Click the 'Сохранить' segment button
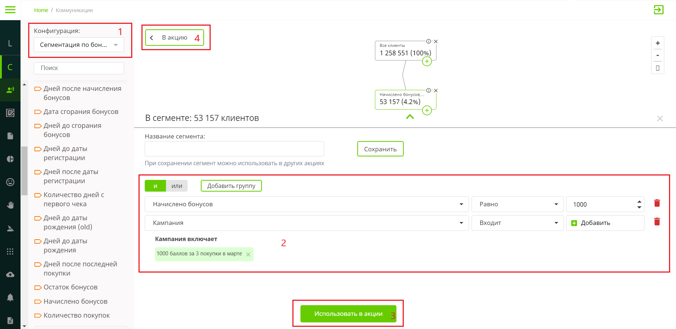The height and width of the screenshot is (329, 676). [x=380, y=149]
